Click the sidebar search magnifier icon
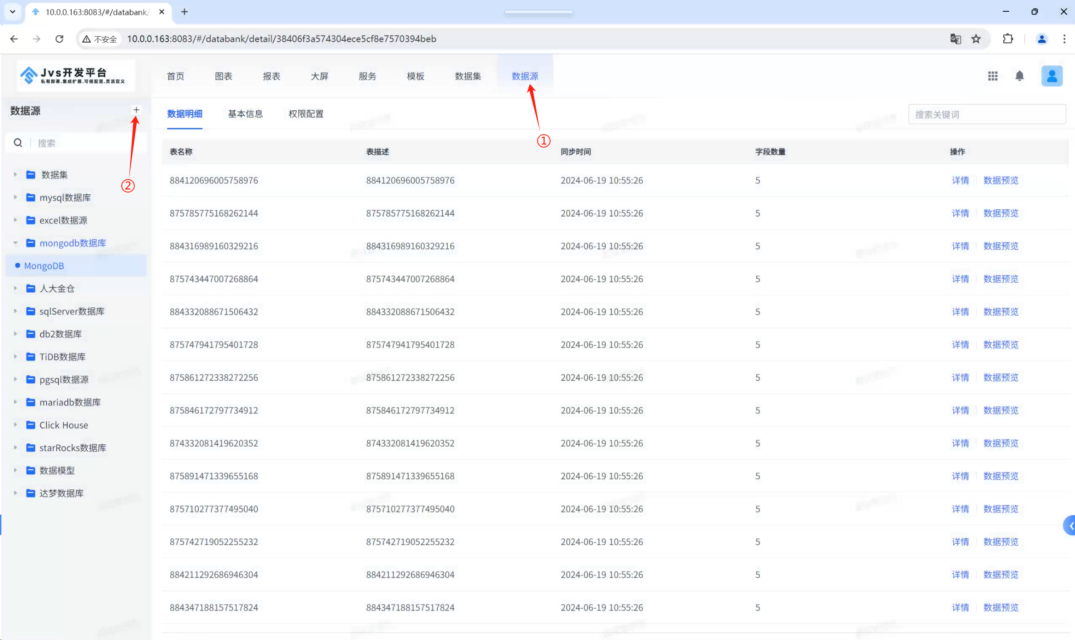 coord(18,143)
